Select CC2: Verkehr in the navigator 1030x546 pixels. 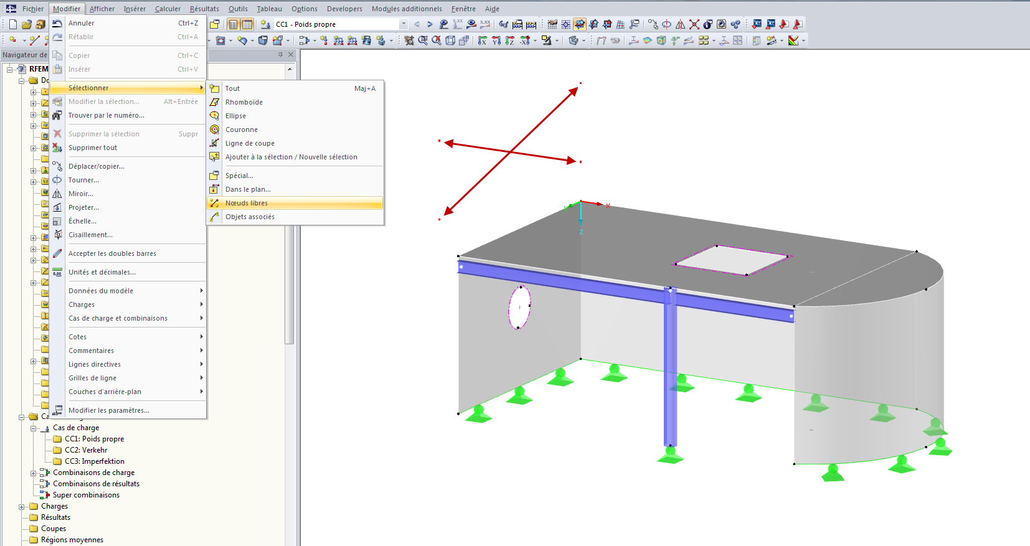tap(86, 450)
